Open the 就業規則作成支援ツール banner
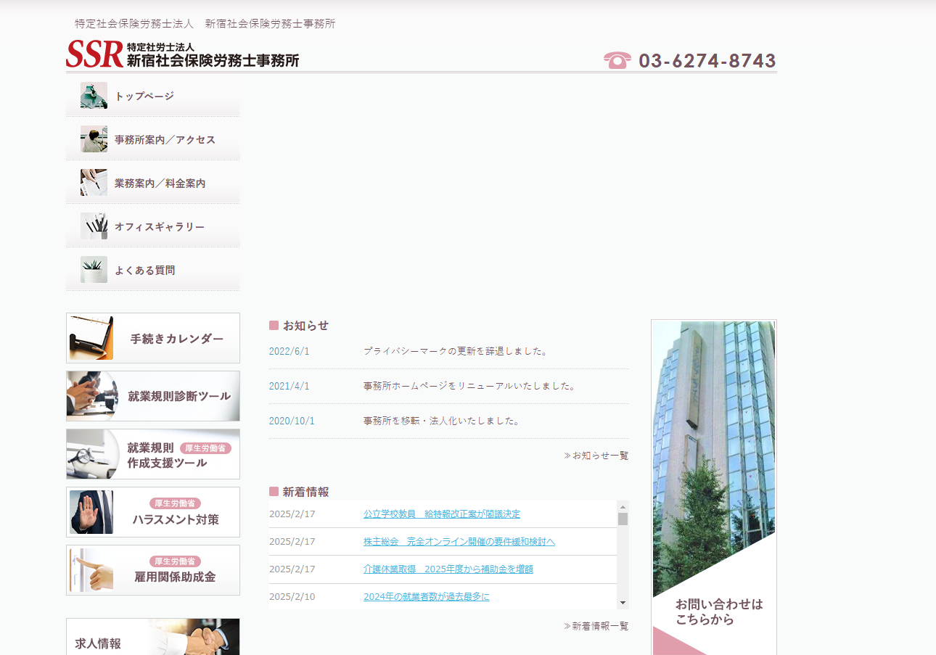This screenshot has height=655, width=936. [153, 454]
